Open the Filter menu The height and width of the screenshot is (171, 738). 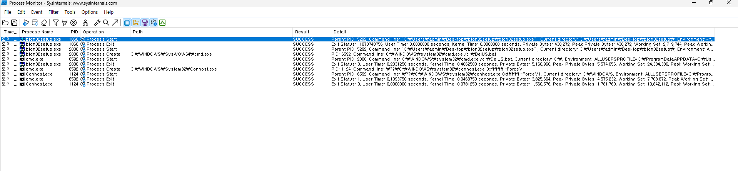(x=53, y=12)
